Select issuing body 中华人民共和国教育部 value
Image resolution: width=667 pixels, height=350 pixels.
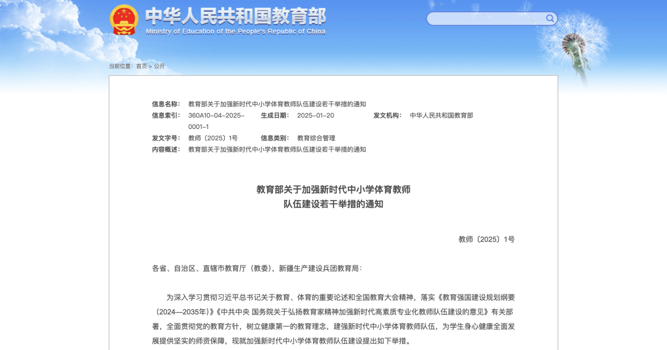tap(441, 115)
